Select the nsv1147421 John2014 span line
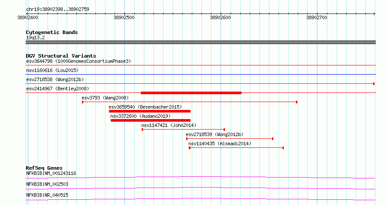 point(184,130)
